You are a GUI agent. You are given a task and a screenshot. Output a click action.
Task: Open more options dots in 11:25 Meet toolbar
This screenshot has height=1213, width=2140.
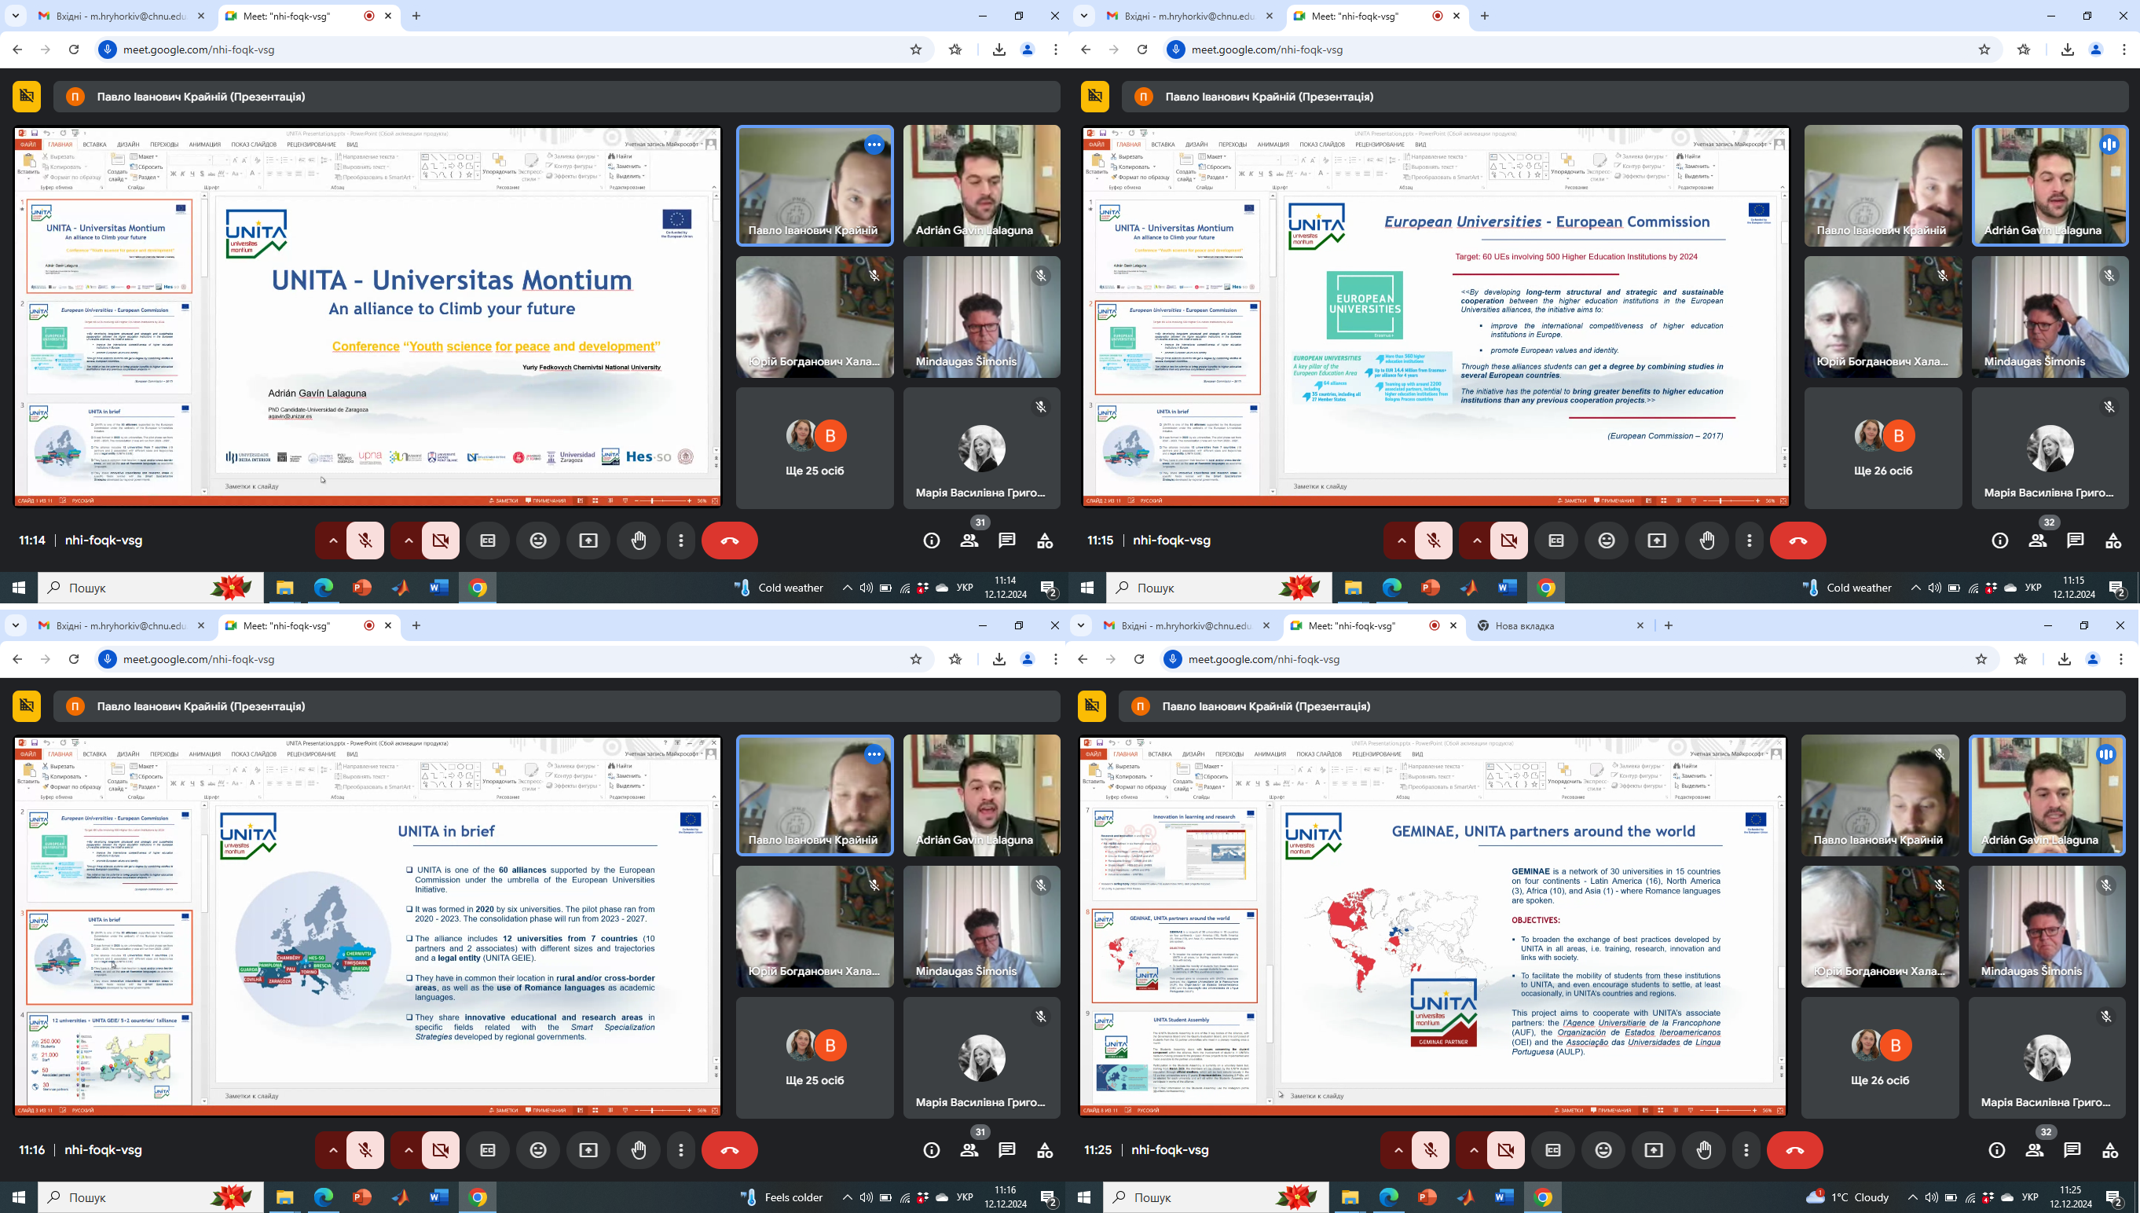coord(1746,1149)
